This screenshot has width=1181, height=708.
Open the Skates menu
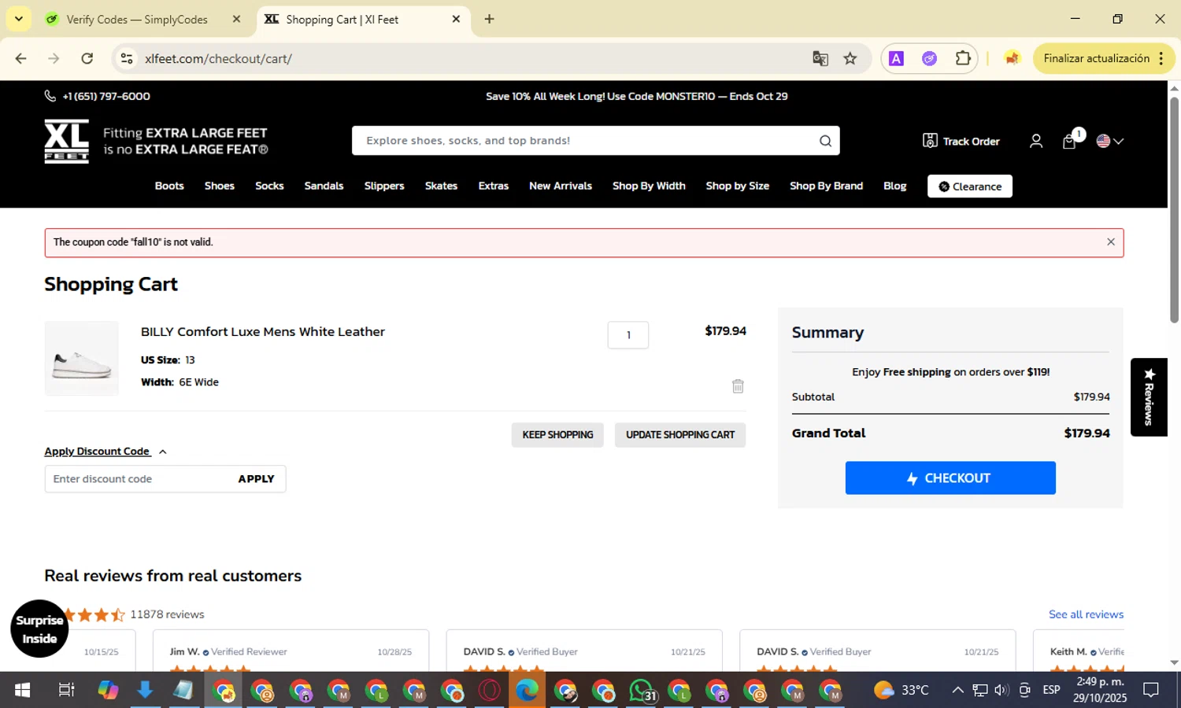point(441,186)
